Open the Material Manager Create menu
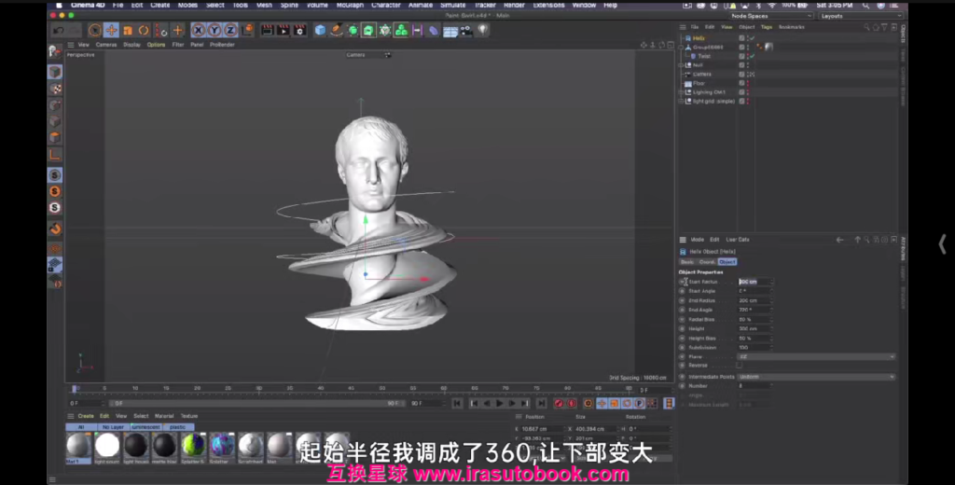This screenshot has width=955, height=485. click(86, 416)
